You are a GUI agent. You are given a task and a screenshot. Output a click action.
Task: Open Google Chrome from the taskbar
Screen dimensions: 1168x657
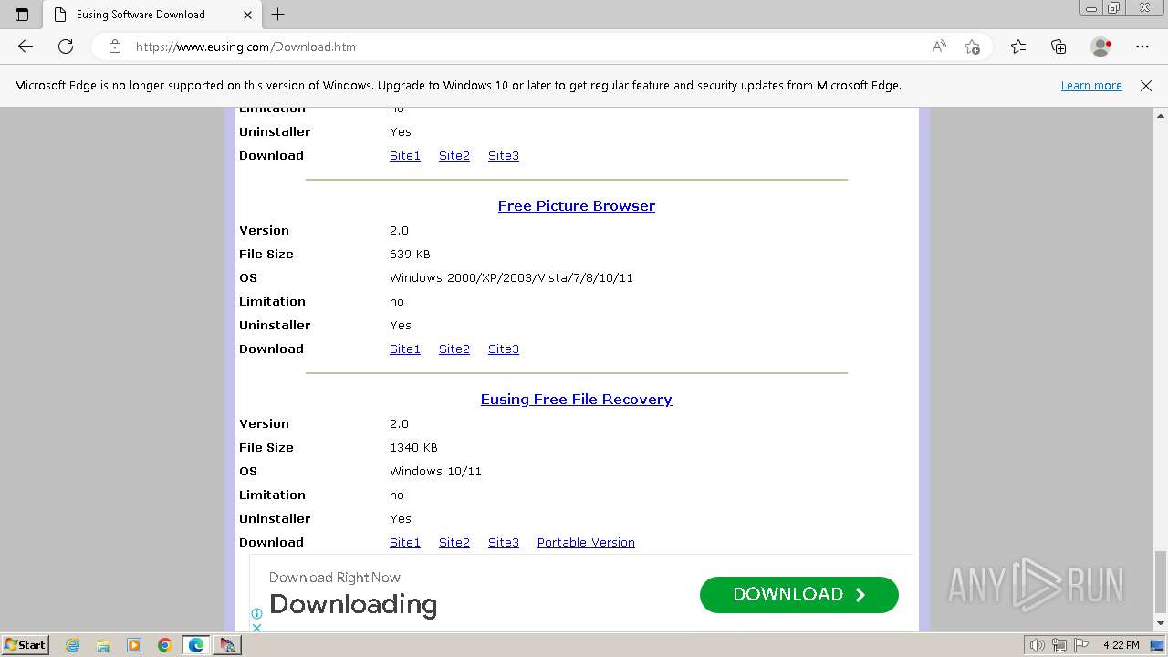[165, 645]
